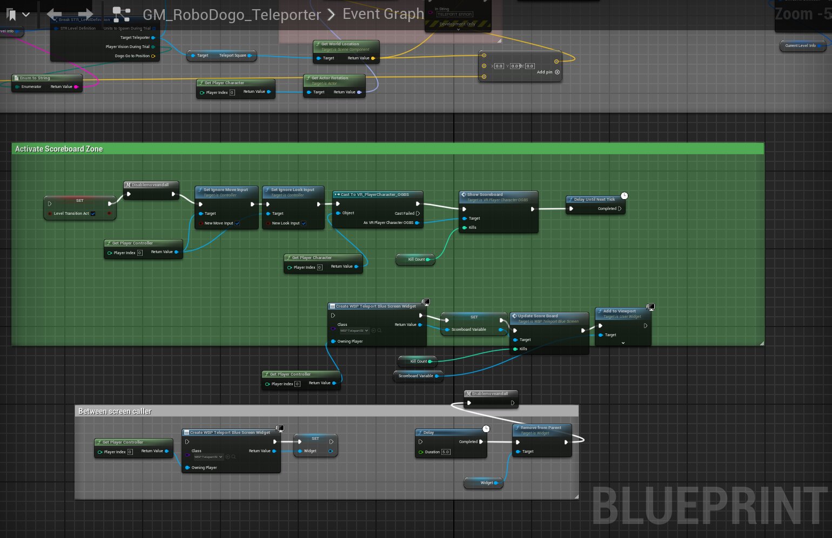832x538 pixels.
Task: Click the Kill Count variable near Show Scoreboard
Action: [x=415, y=260]
